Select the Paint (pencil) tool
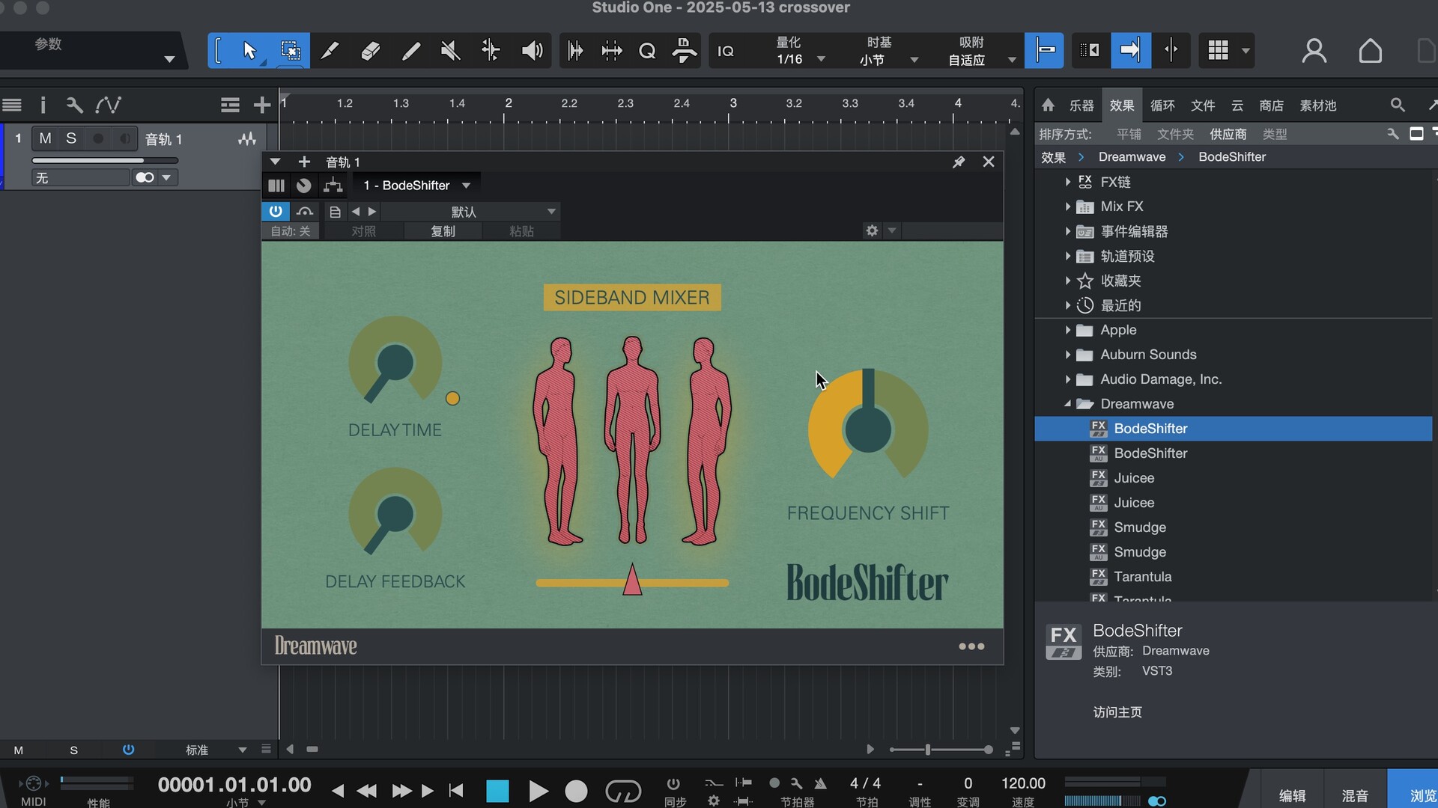This screenshot has width=1438, height=808. pyautogui.click(x=411, y=51)
